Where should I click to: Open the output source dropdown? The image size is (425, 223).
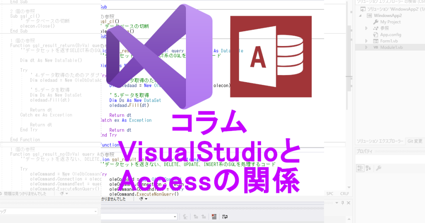pyautogui.click(x=175, y=216)
